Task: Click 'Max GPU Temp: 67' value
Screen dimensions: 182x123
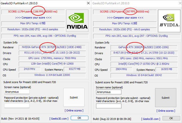Action: (33, 23)
